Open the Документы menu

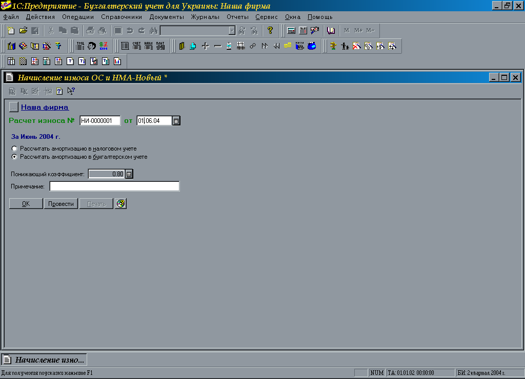point(167,17)
